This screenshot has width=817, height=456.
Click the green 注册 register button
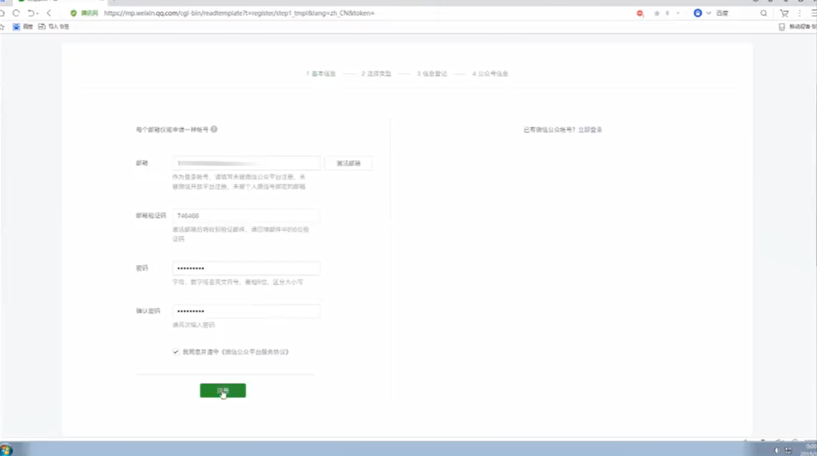[223, 391]
